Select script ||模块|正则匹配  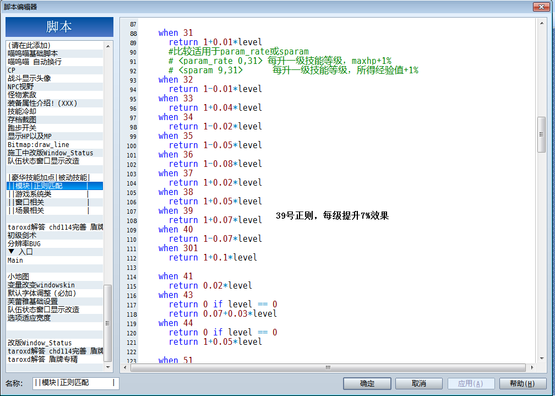coord(55,186)
